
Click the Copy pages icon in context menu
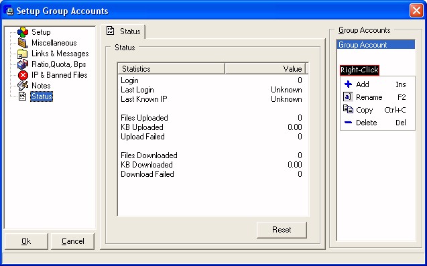[348, 109]
